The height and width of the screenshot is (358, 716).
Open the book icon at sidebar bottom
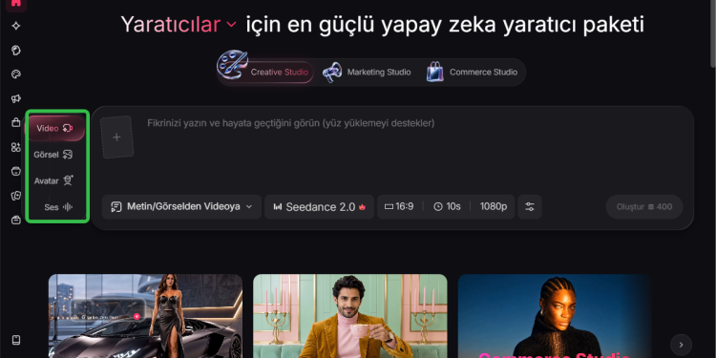16,340
